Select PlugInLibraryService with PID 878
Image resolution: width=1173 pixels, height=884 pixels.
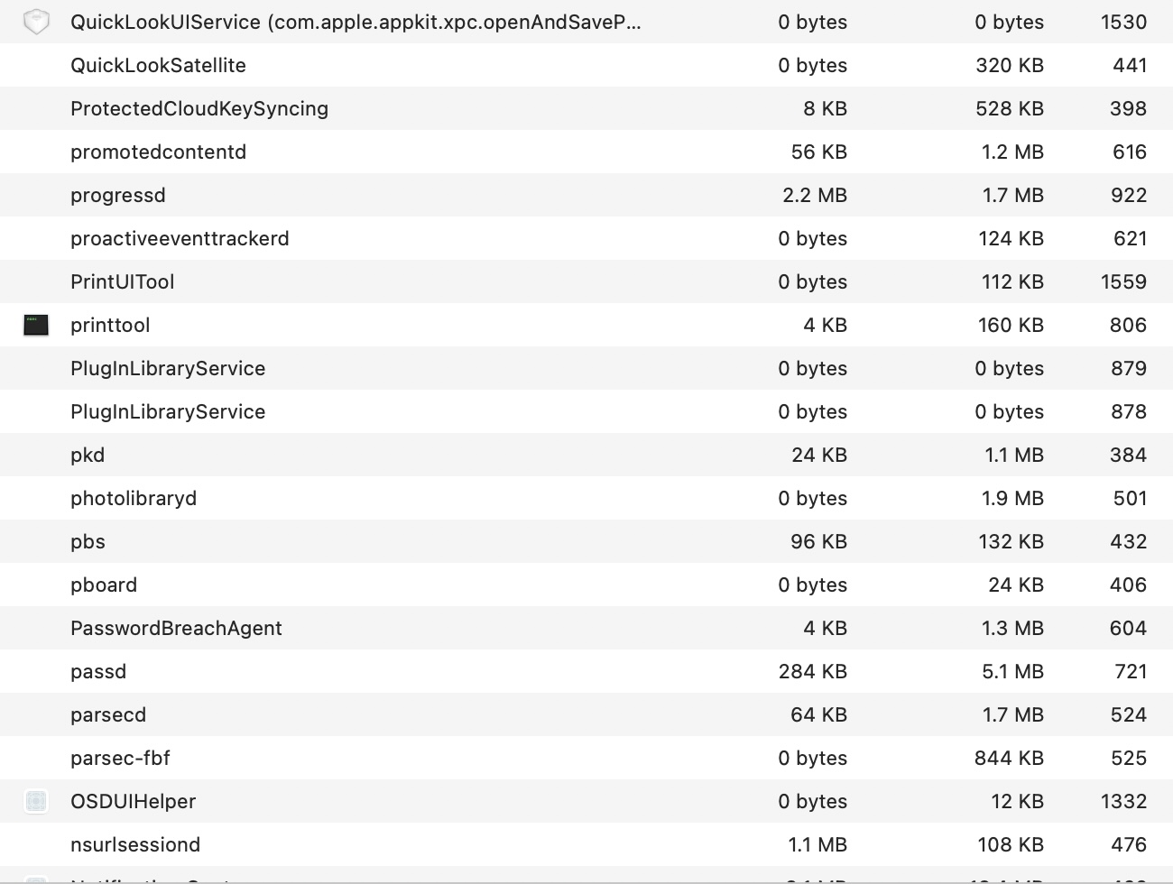168,411
